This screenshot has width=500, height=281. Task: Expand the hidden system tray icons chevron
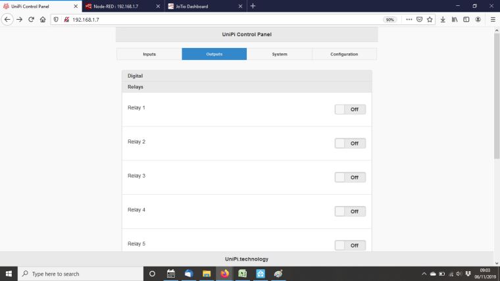click(x=424, y=274)
